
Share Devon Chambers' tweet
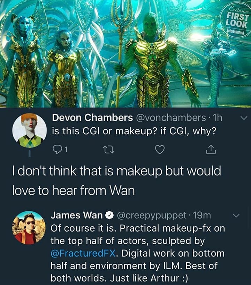(211, 150)
